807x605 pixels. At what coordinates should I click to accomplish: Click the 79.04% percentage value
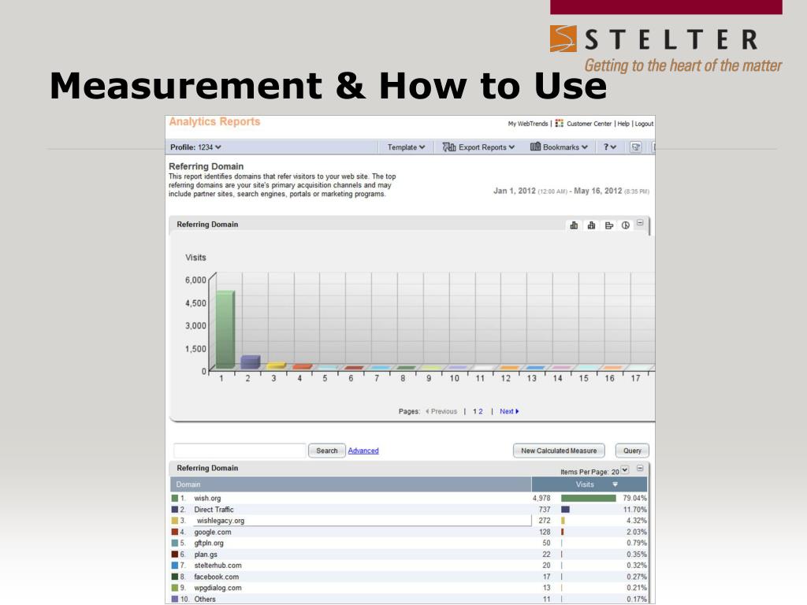pos(634,499)
